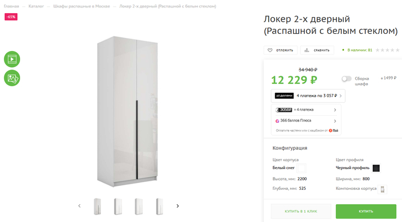Expand the 4 платежа по 3 057 ₽ option

[308, 96]
